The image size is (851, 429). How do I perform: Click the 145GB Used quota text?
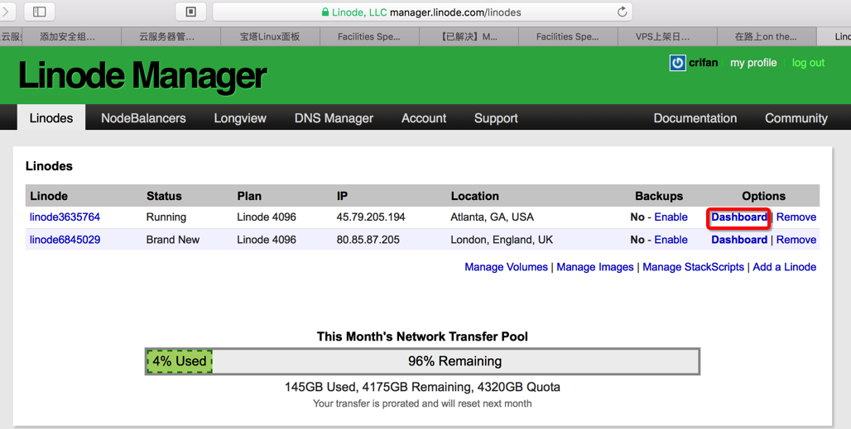click(422, 387)
